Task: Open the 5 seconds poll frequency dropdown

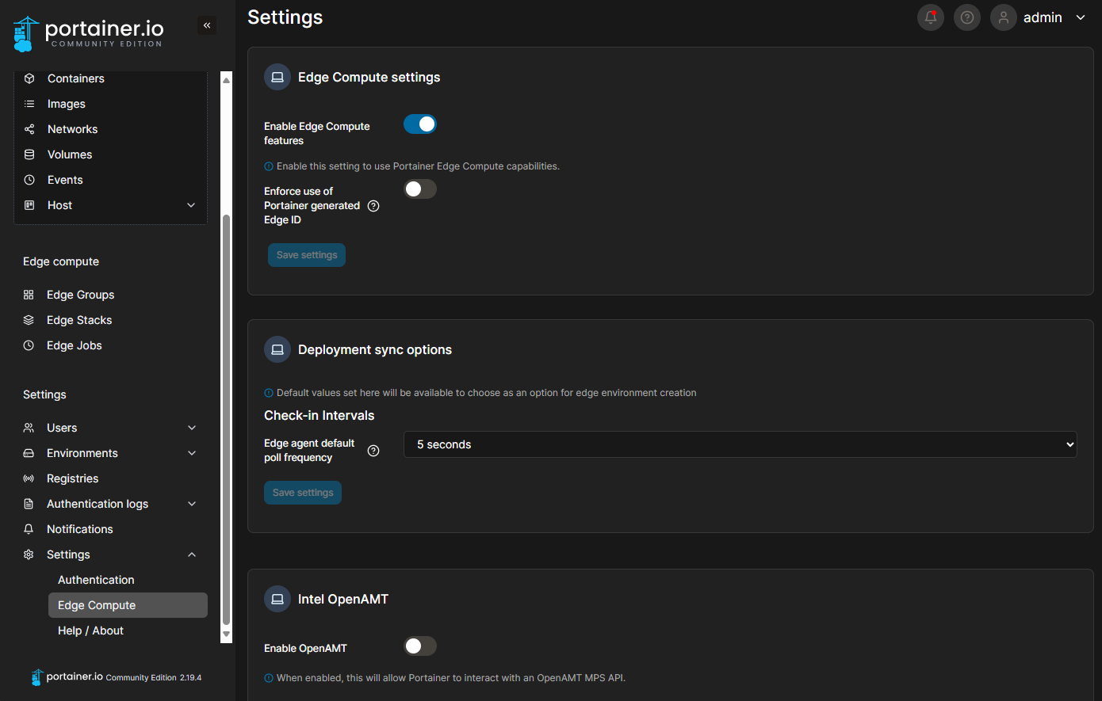Action: [740, 444]
